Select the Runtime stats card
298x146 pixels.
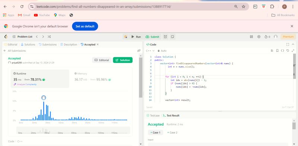(x=40, y=79)
